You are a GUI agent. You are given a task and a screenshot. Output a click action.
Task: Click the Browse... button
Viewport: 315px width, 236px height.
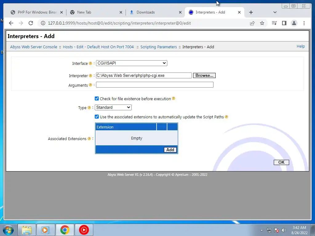tap(204, 76)
